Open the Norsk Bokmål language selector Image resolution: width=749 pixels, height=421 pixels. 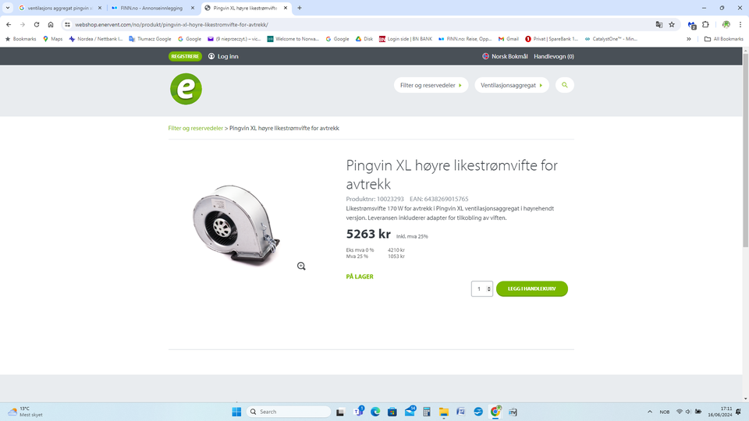click(505, 56)
